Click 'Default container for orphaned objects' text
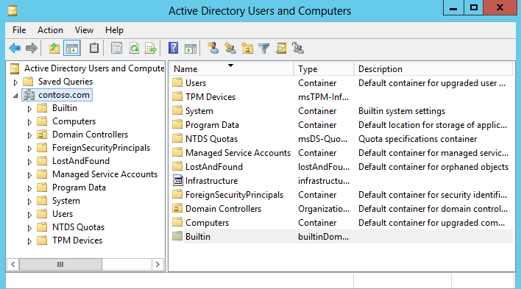This screenshot has width=521, height=289. click(x=433, y=167)
